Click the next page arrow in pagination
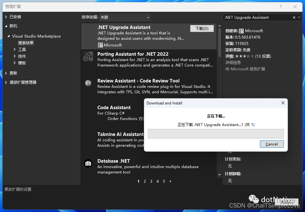 pos(171,181)
